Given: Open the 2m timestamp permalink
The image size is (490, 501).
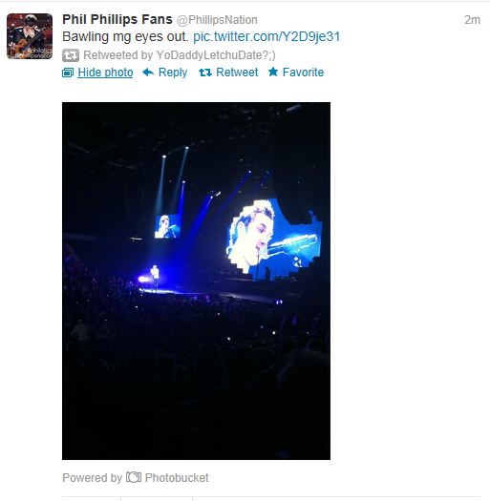Looking at the screenshot, I should click(472, 20).
